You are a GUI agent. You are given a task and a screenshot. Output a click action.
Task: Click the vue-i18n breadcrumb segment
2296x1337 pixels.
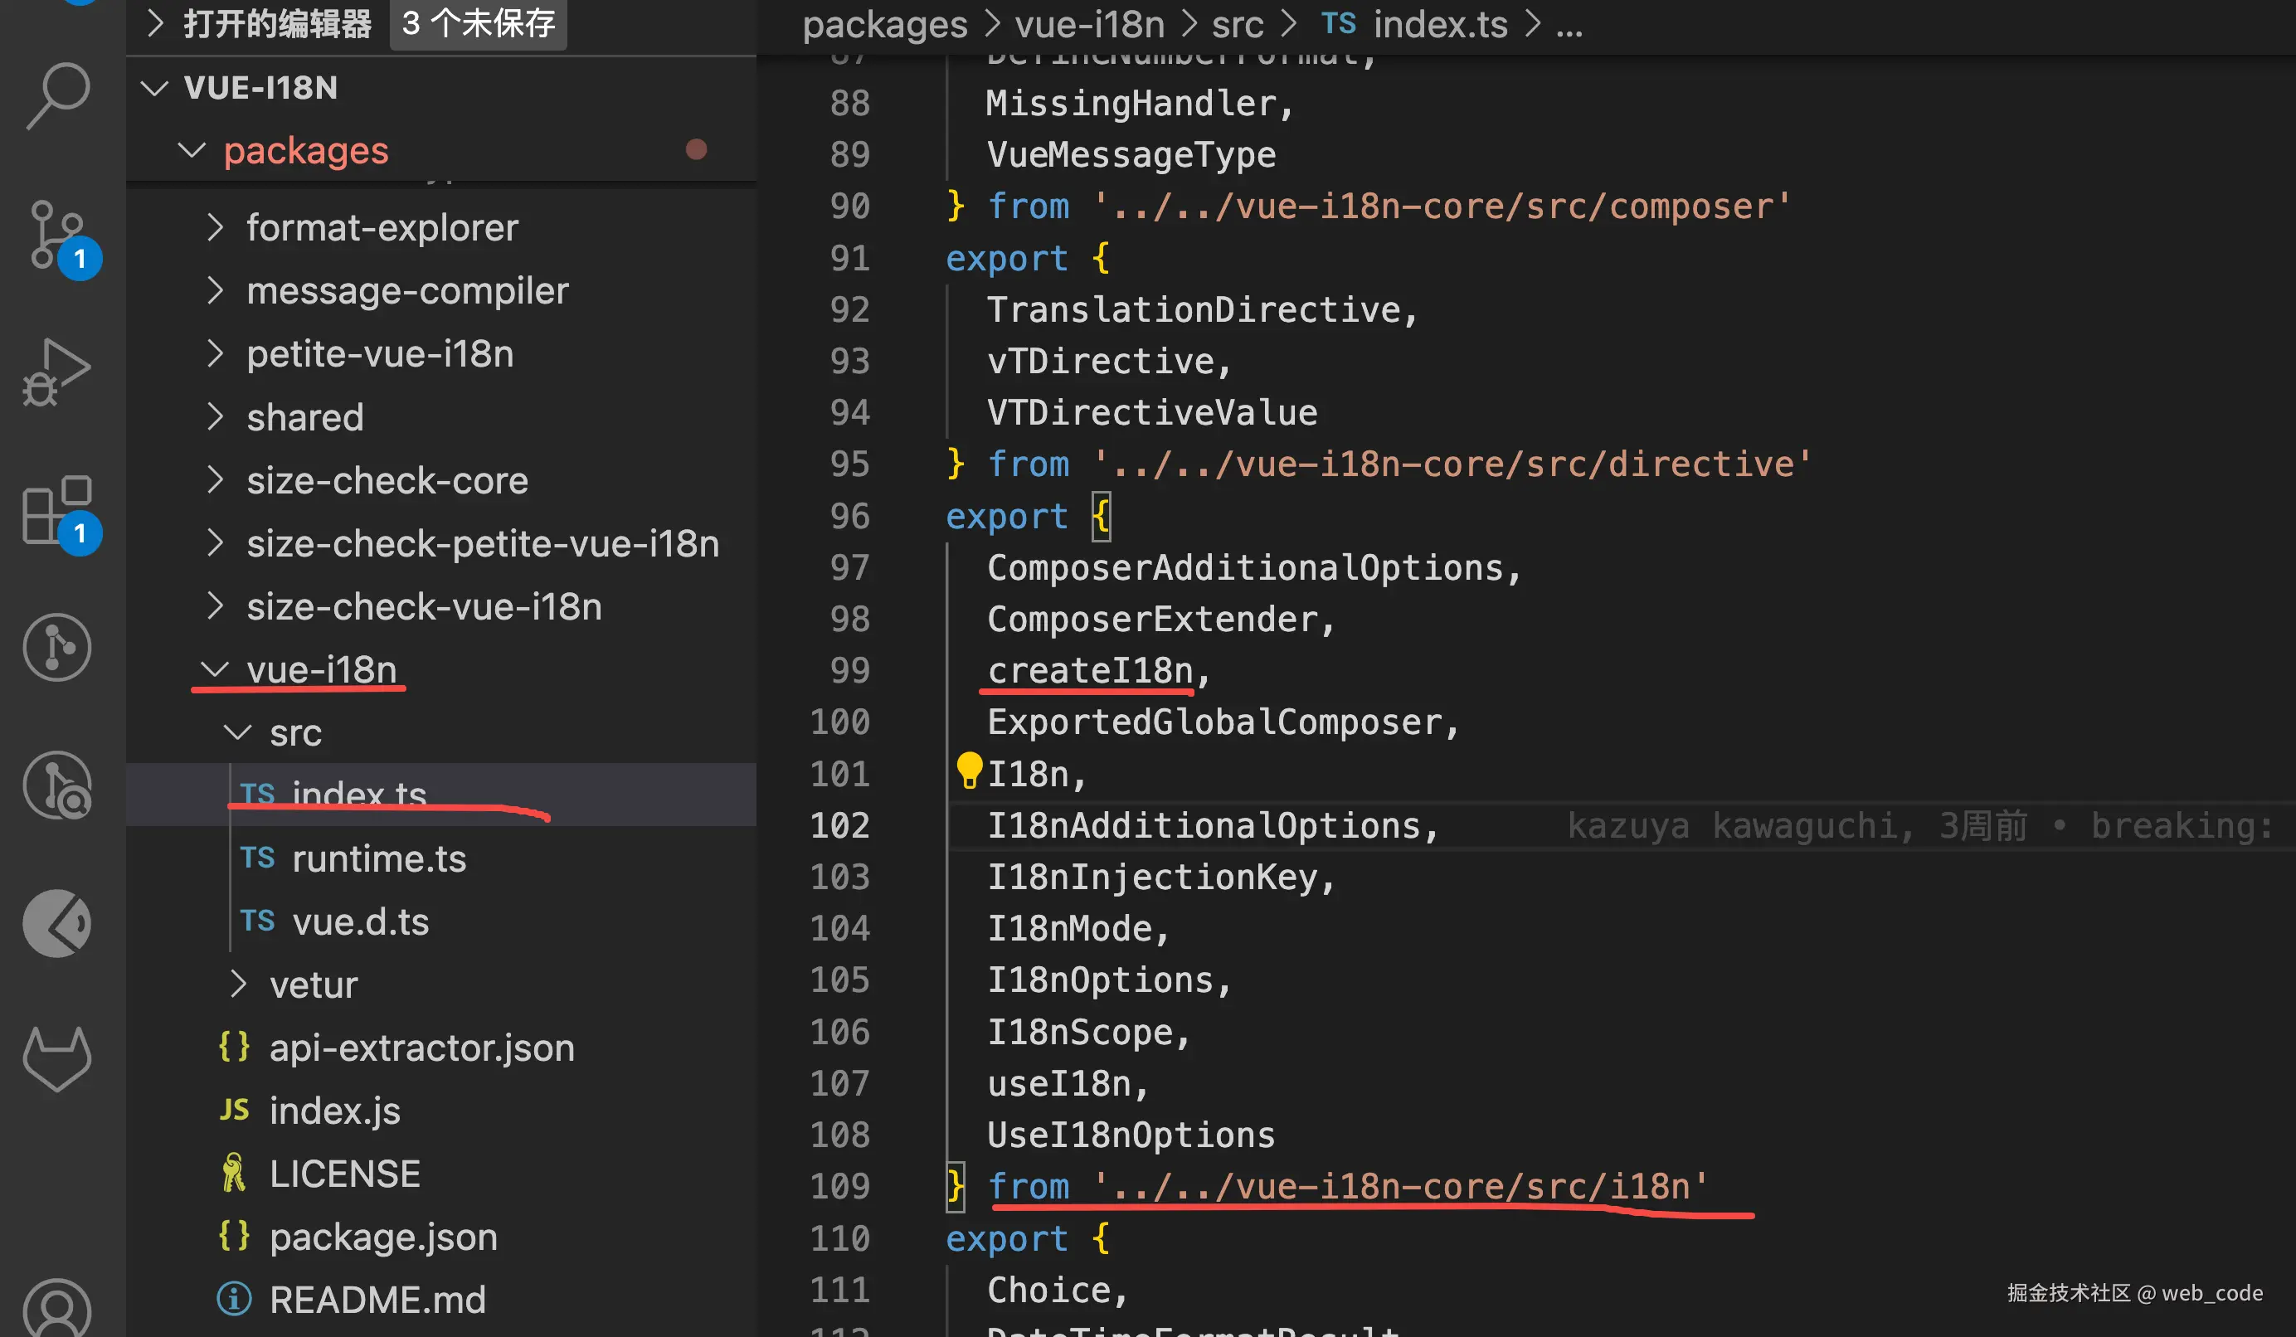point(1089,24)
